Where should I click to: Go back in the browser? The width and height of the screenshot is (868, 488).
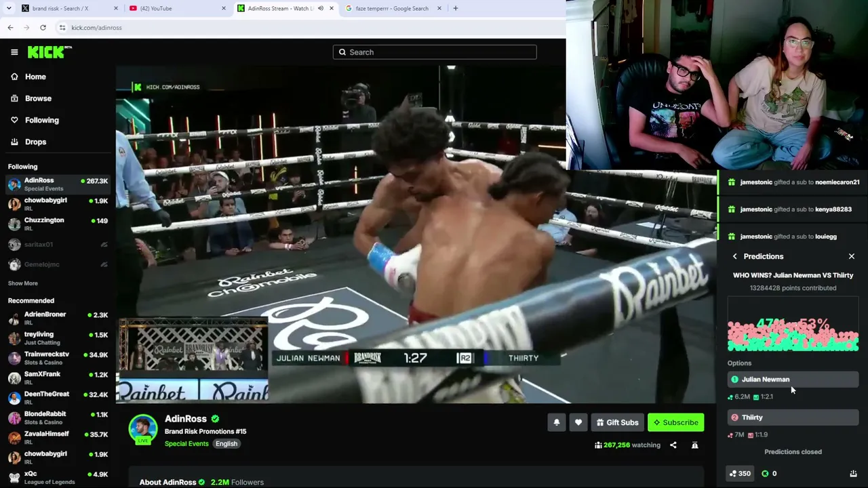[x=10, y=28]
